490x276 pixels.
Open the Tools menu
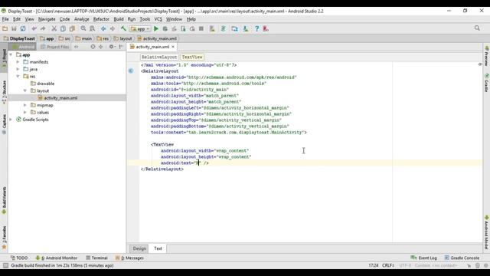(x=145, y=19)
